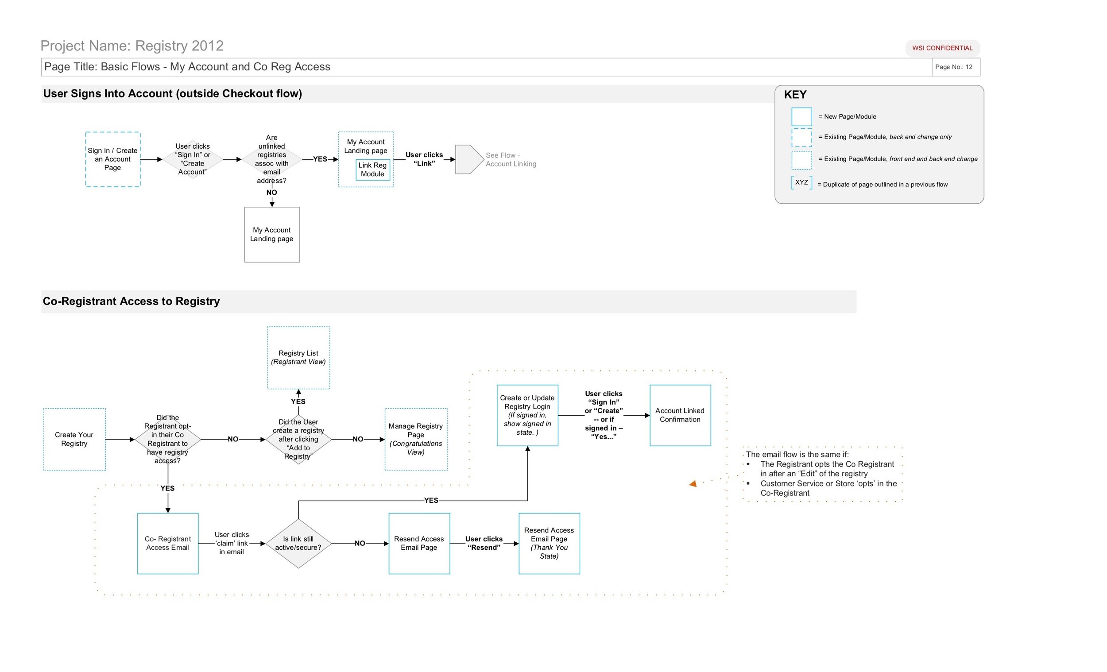Select the 'Co- Registrant Access Email' box
Screen dimensions: 1107x672
click(x=167, y=544)
